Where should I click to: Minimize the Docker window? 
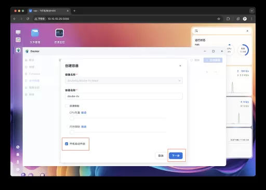tap(205, 51)
